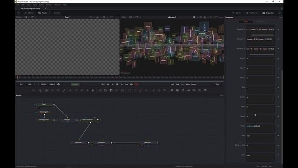
Task: Click keyframe dot next to Size
Action: [278, 136]
